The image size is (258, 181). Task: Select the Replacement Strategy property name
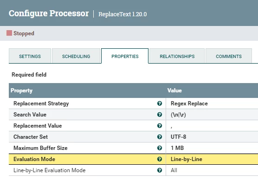[x=41, y=103]
